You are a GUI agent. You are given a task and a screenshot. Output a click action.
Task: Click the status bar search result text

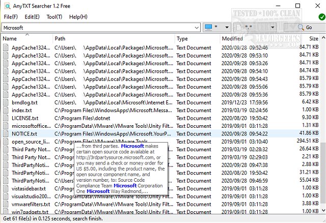[x=53, y=218]
